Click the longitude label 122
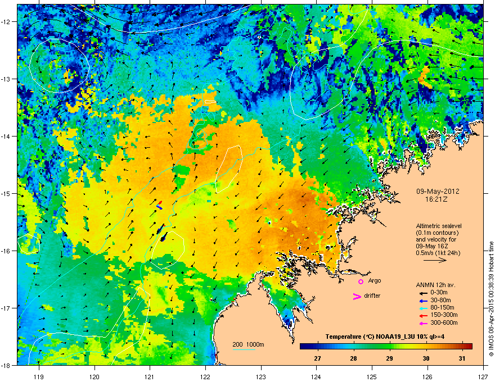Viewport: 495px width, 382px height. click(x=205, y=376)
